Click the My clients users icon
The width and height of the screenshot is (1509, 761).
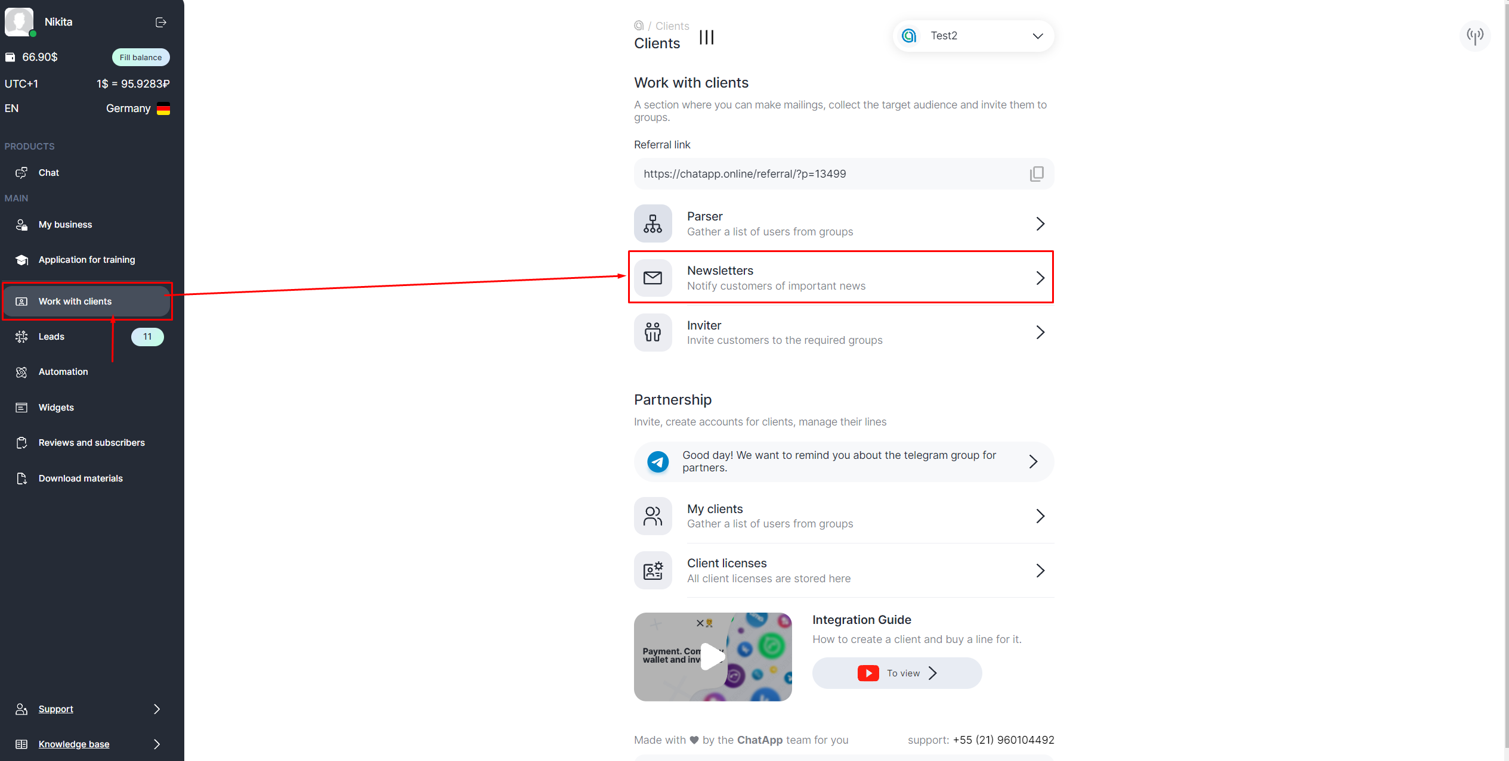653,516
